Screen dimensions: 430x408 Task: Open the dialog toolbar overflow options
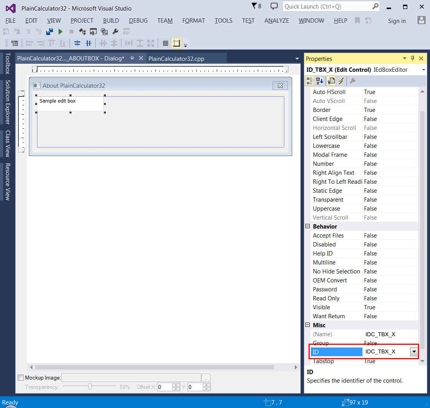click(186, 46)
